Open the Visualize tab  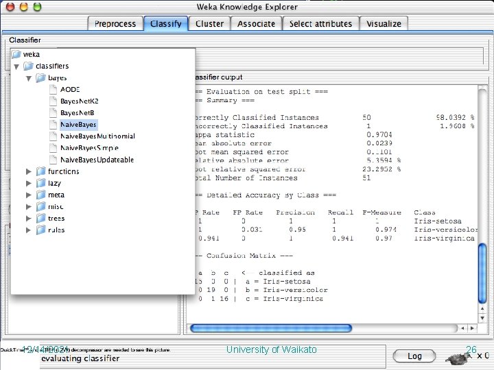384,23
